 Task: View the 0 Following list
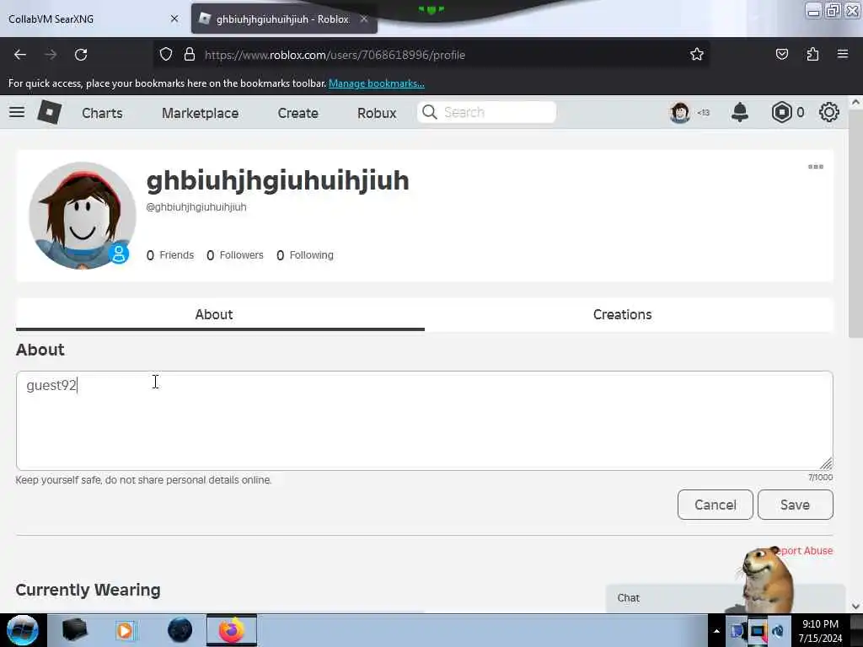[305, 255]
